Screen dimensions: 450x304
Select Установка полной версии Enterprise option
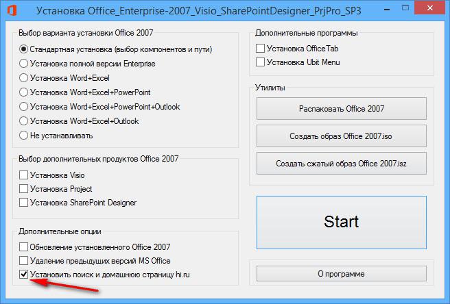[x=25, y=64]
